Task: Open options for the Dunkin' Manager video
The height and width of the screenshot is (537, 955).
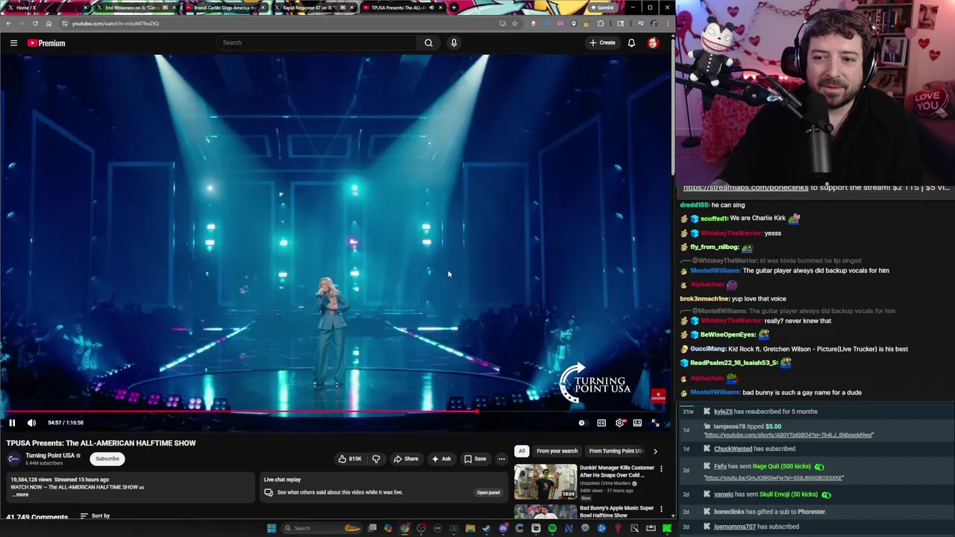Action: tap(661, 469)
